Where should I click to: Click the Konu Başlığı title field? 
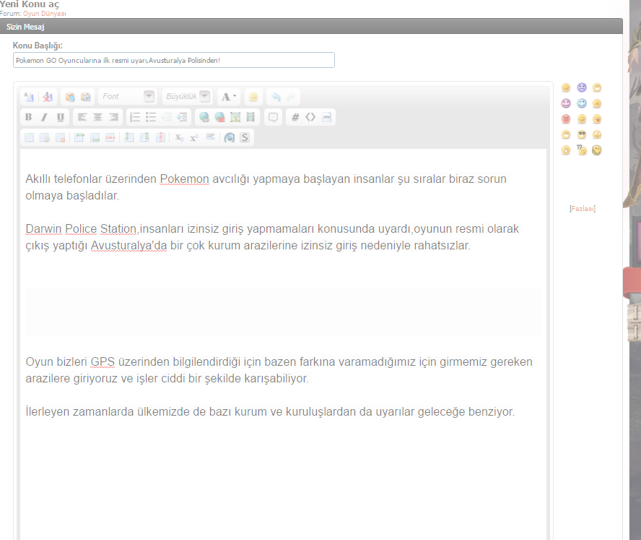pyautogui.click(x=174, y=60)
